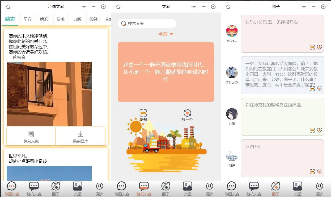
Task: Click the 换一个 refresh icon
Action: click(187, 113)
